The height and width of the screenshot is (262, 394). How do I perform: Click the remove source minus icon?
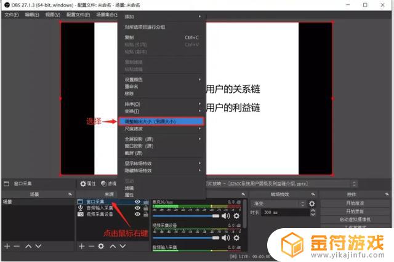(x=91, y=246)
